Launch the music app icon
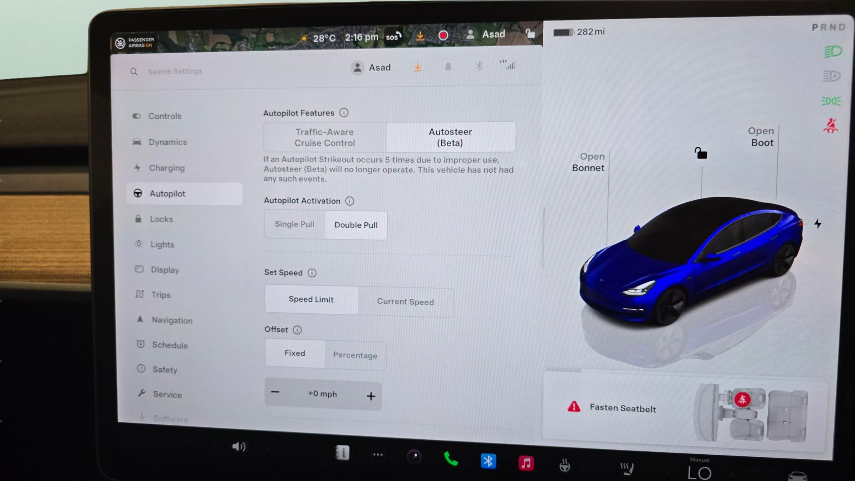This screenshot has width=855, height=481. pos(526,463)
